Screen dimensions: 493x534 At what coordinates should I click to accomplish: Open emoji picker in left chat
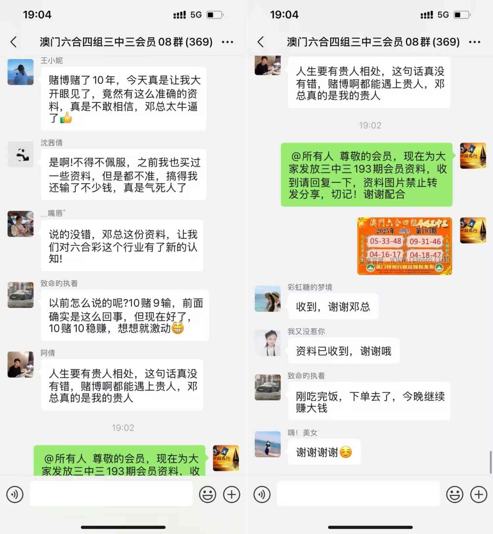[x=207, y=494]
